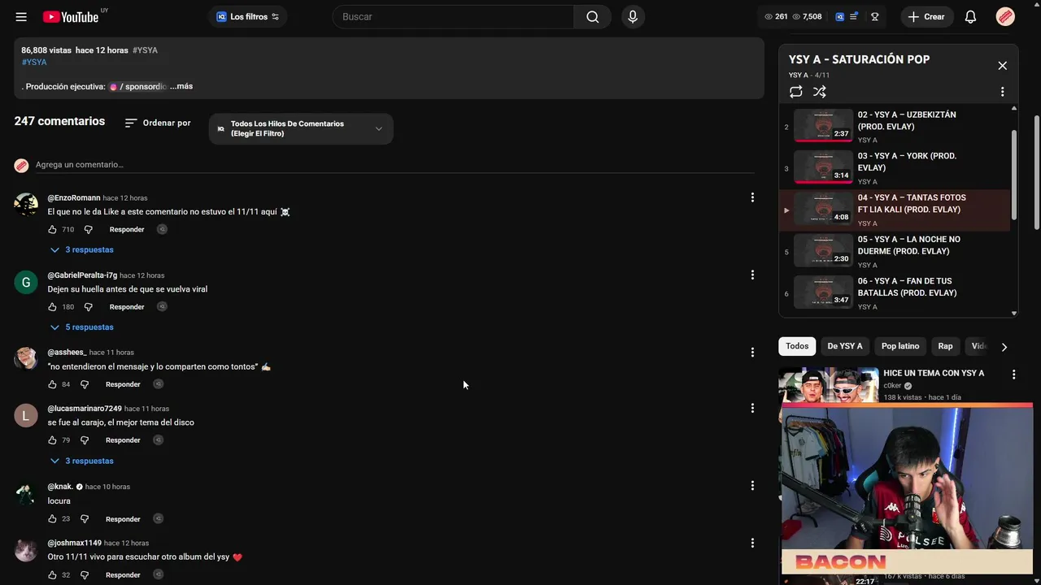Toggle playlist shuffle
Image resolution: width=1041 pixels, height=585 pixels.
(820, 92)
